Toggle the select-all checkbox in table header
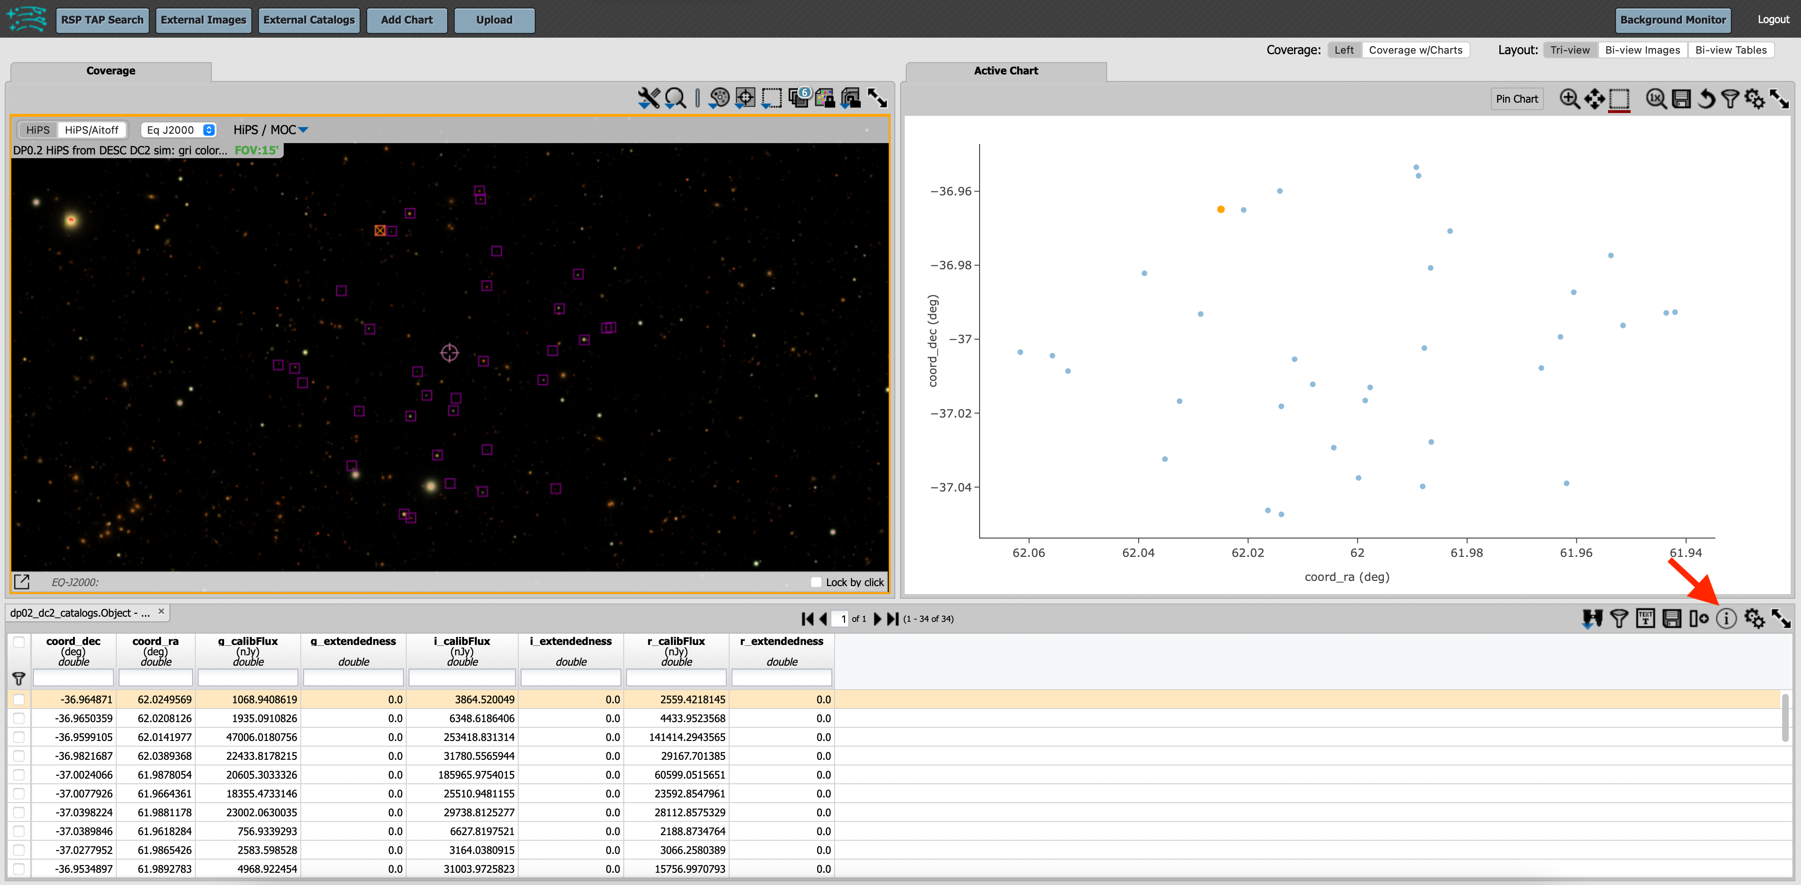Screen dimensions: 1801x885 pyautogui.click(x=19, y=642)
